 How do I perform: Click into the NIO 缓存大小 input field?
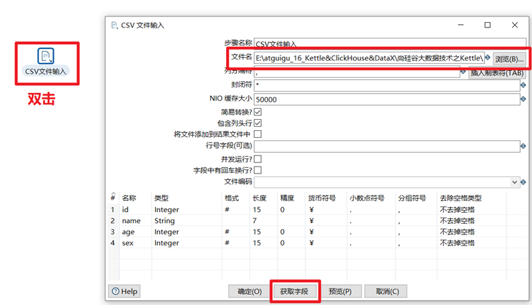point(387,99)
